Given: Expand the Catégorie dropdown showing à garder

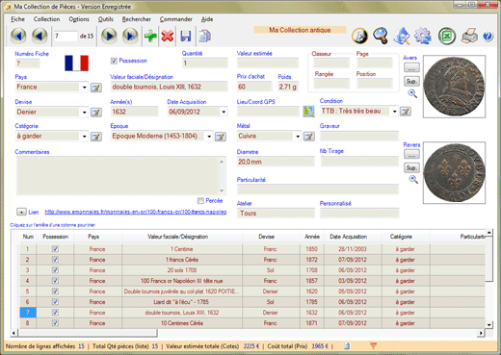Looking at the screenshot, I should pos(84,137).
